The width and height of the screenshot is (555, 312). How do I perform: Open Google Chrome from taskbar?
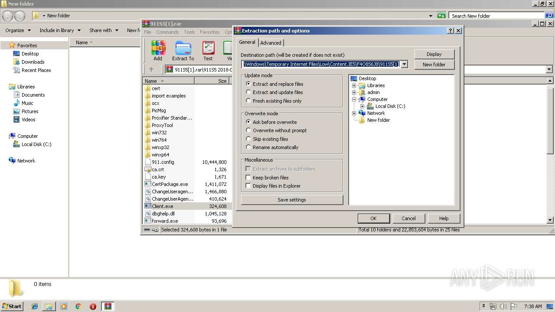pos(78,306)
